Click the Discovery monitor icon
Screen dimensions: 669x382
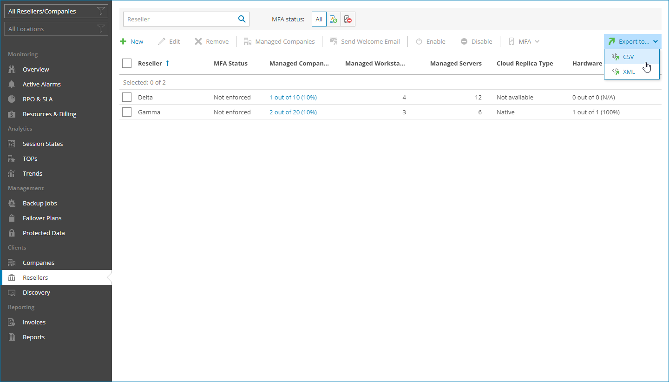click(12, 292)
